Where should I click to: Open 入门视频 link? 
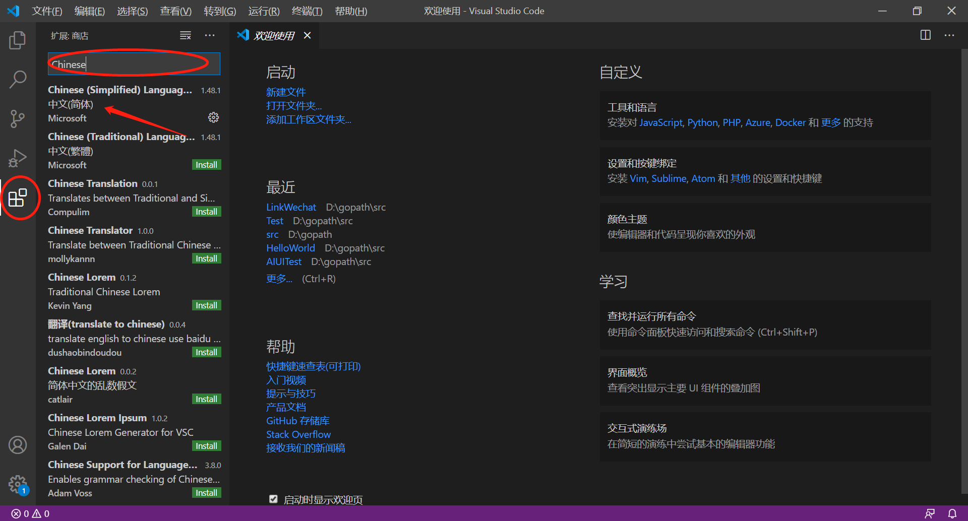pyautogui.click(x=286, y=380)
